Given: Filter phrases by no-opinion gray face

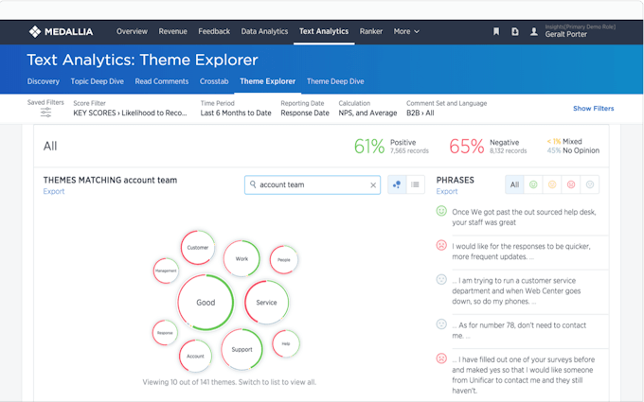Looking at the screenshot, I should (x=590, y=184).
